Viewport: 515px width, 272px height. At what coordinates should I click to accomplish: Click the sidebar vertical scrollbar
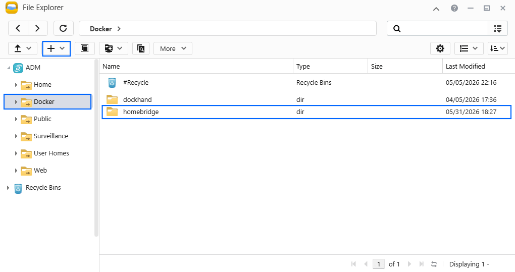(x=96, y=148)
